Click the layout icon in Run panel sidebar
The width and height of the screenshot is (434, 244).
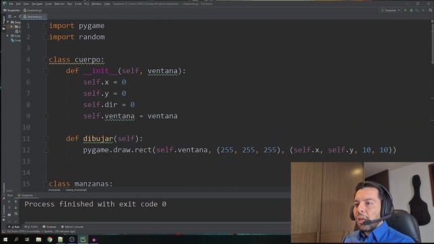pyautogui.click(x=9, y=214)
